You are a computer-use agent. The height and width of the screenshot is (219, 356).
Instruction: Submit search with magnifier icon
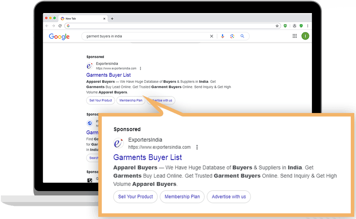coord(242,36)
